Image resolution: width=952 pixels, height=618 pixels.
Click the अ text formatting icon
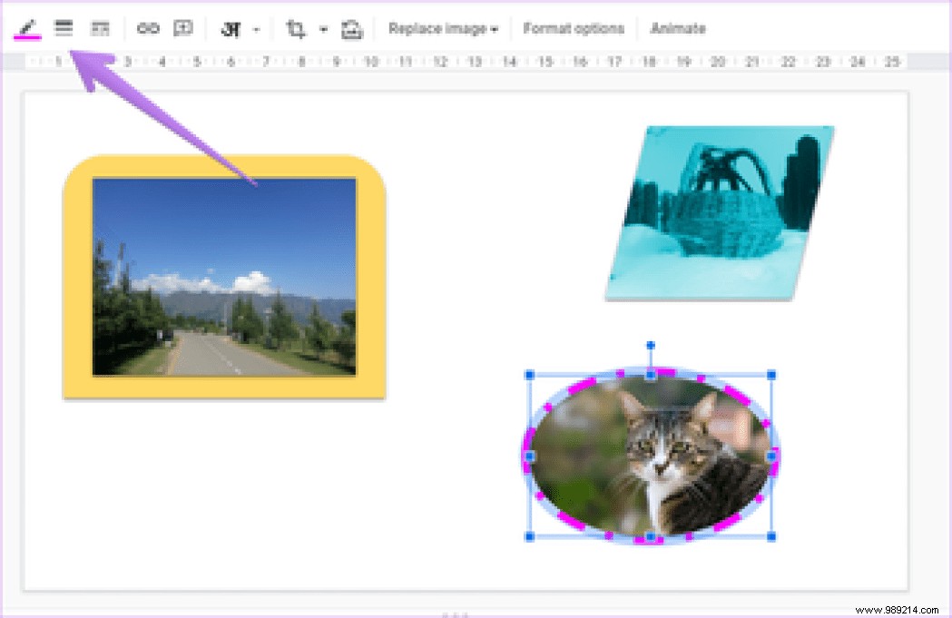(x=233, y=28)
